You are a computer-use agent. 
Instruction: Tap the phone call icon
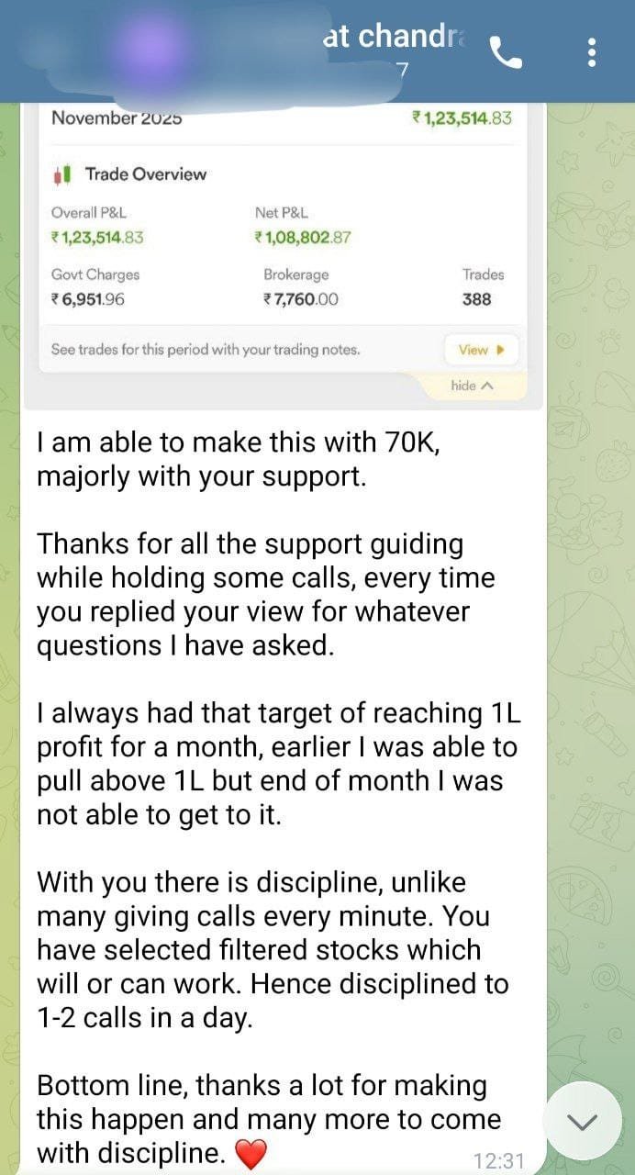[506, 54]
